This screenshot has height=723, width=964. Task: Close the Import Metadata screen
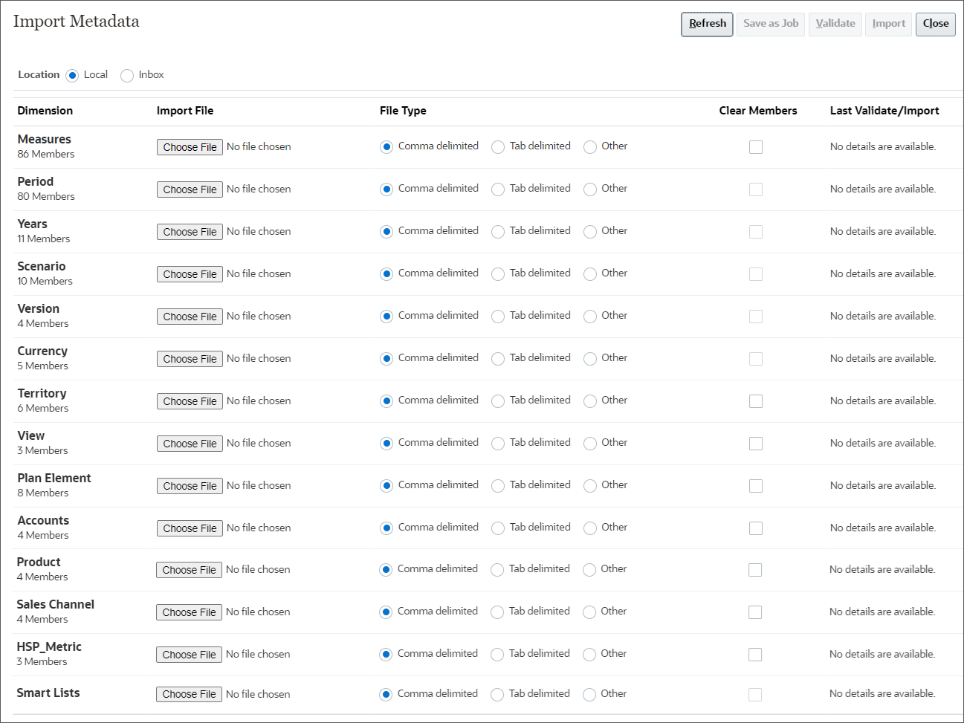click(935, 24)
